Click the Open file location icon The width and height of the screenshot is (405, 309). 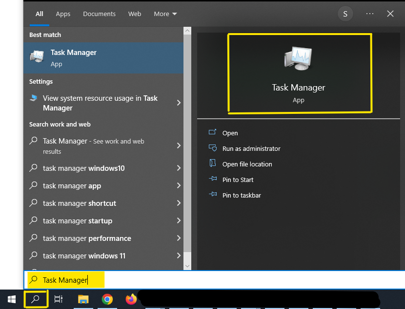213,163
